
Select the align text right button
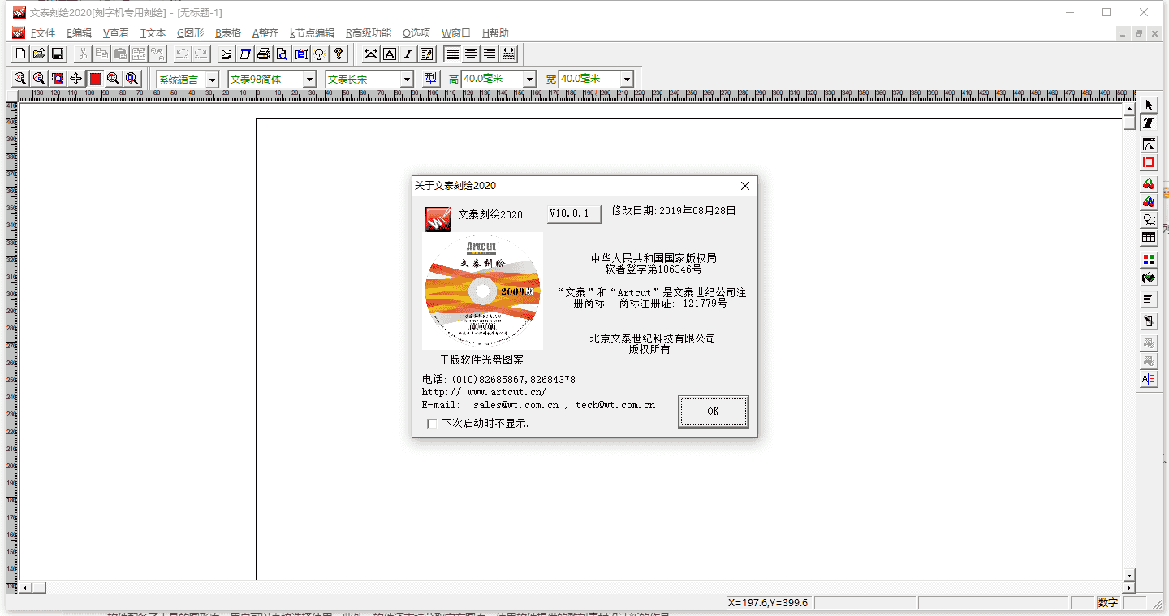[490, 54]
